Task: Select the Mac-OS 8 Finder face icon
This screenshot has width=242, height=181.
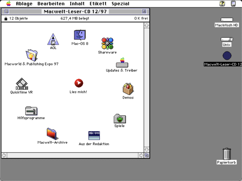Action: (x=80, y=35)
